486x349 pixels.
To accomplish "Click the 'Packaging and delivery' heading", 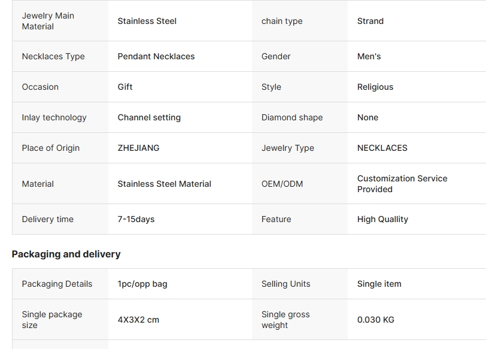I will (x=66, y=254).
